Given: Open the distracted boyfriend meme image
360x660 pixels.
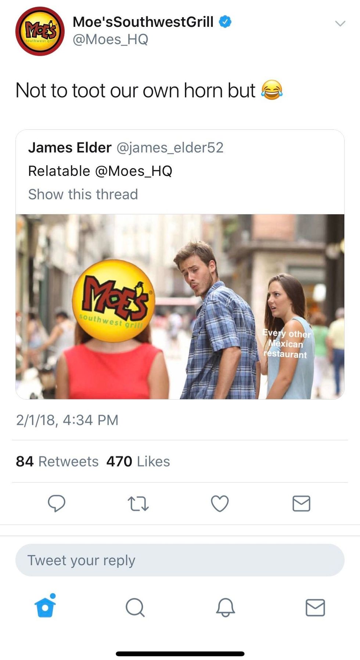Looking at the screenshot, I should click(180, 306).
